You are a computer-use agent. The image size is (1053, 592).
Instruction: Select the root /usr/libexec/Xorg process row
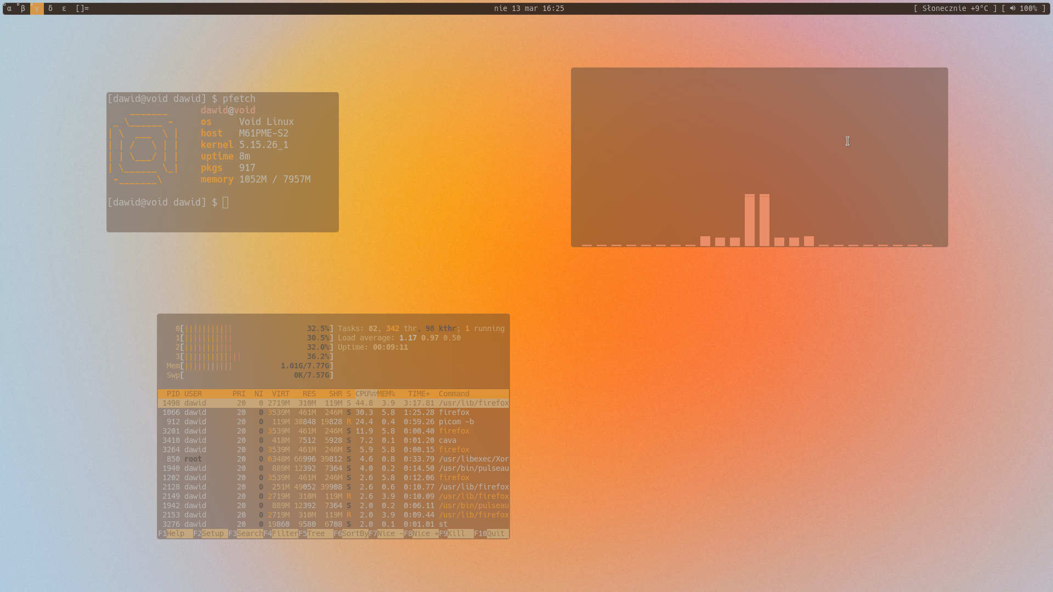click(333, 459)
